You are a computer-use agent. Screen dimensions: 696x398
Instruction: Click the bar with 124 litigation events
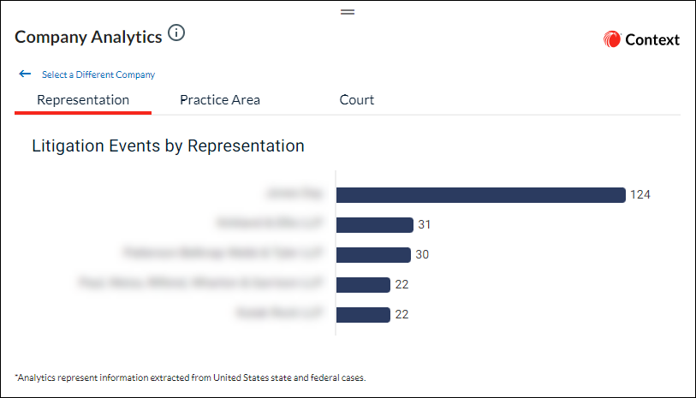tap(481, 195)
